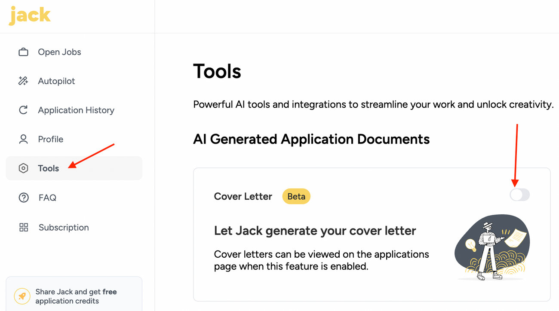Screen dimensions: 559x311
Task: Click the question mark FAQ icon
Action: coord(23,198)
